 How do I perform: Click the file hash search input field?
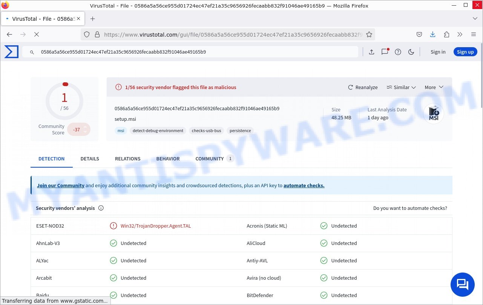tap(190, 52)
